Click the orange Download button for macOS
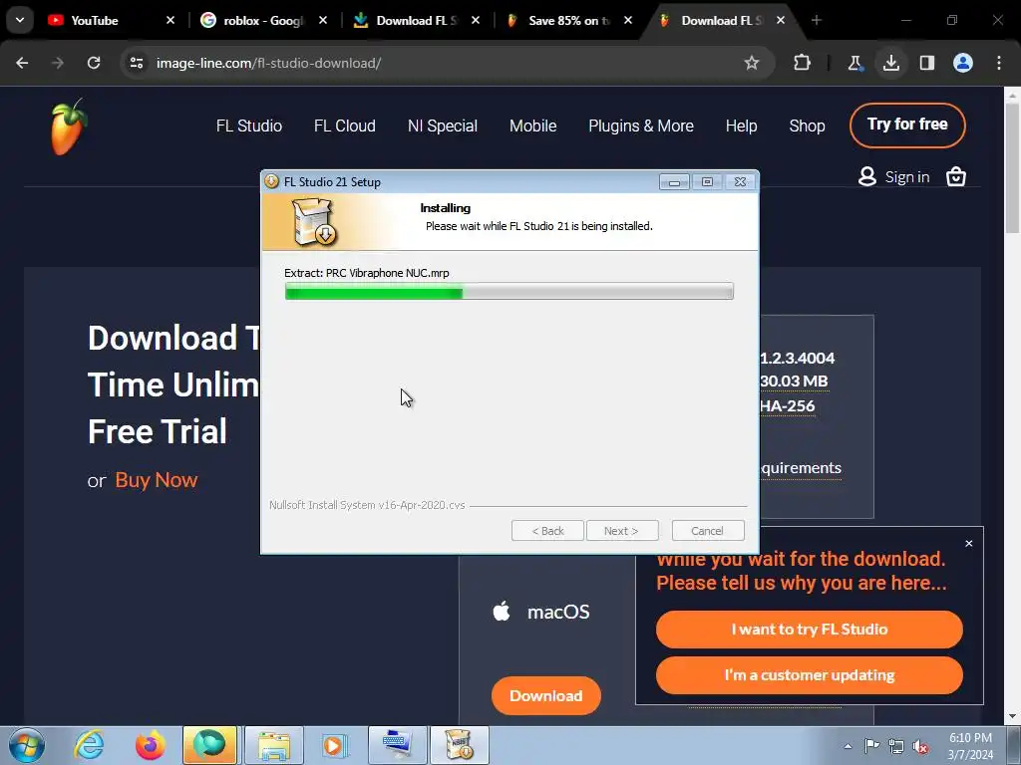The height and width of the screenshot is (765, 1021). (545, 696)
